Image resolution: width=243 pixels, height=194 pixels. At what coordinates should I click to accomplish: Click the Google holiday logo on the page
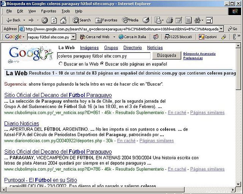(x=31, y=54)
